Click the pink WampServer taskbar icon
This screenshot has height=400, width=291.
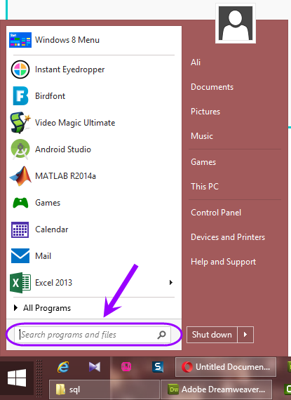point(126,367)
